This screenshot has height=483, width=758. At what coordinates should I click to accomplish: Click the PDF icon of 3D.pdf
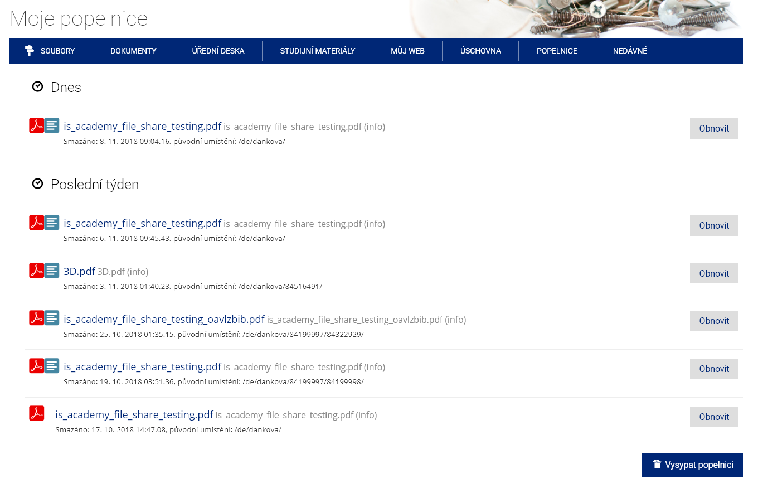(36, 271)
